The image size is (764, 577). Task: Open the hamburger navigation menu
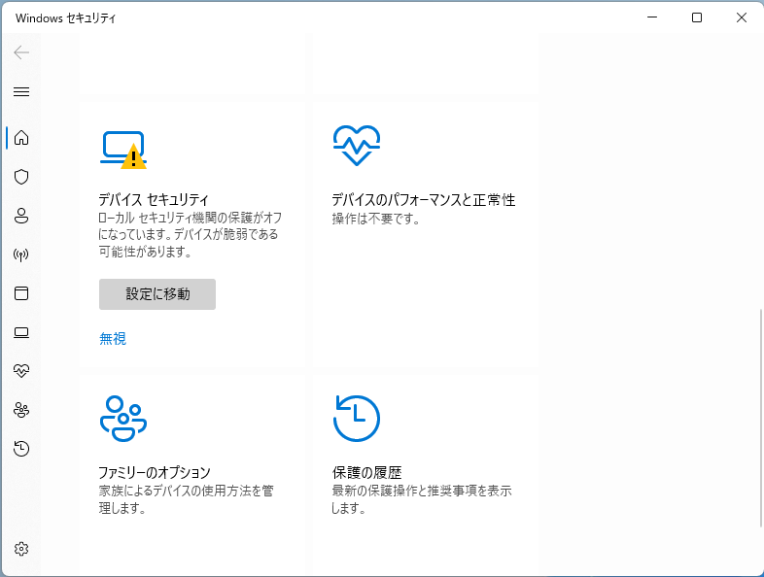pos(21,91)
